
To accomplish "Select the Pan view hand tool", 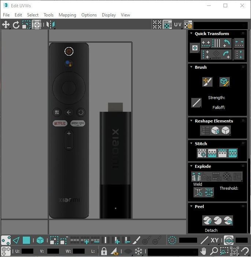I will coord(203,251).
